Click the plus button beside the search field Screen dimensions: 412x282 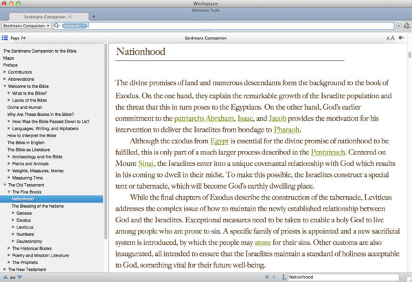click(x=399, y=26)
